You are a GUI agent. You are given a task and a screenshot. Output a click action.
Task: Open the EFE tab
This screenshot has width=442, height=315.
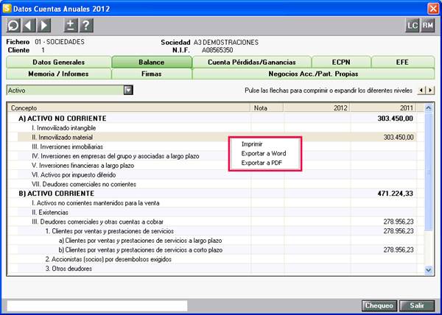click(x=402, y=63)
